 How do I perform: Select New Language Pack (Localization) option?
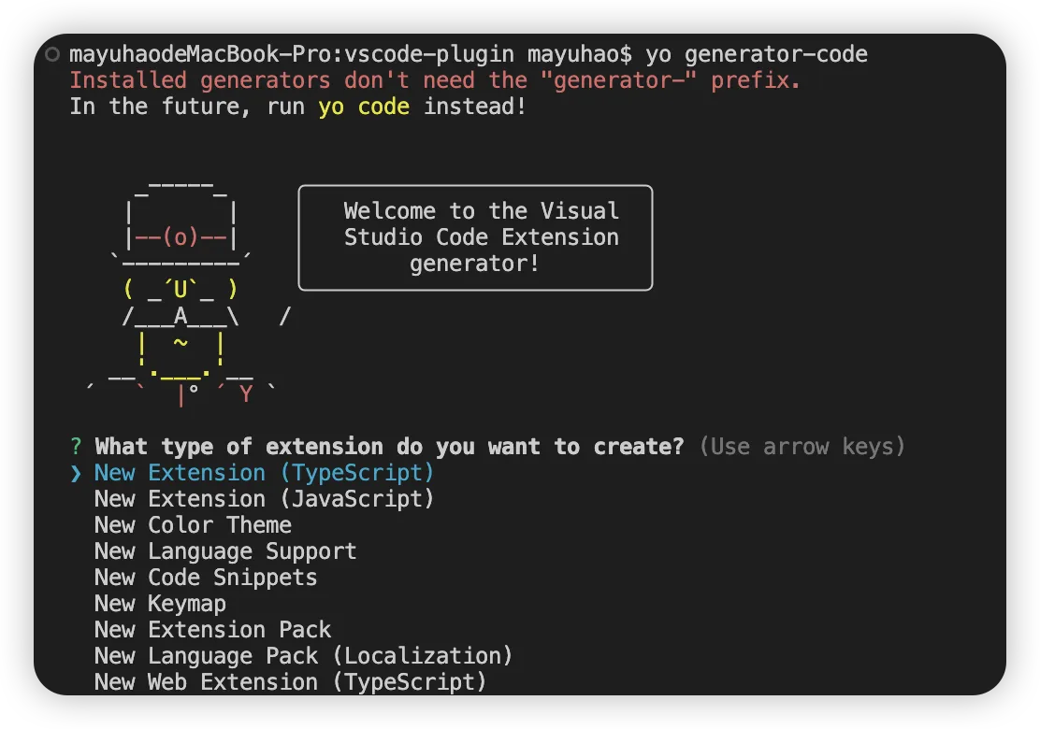303,656
